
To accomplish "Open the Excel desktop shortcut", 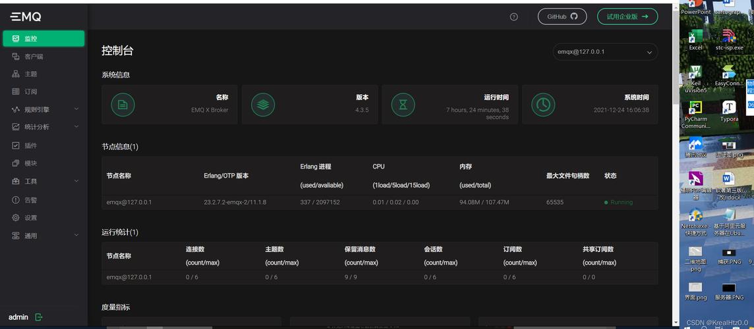I will click(x=696, y=40).
